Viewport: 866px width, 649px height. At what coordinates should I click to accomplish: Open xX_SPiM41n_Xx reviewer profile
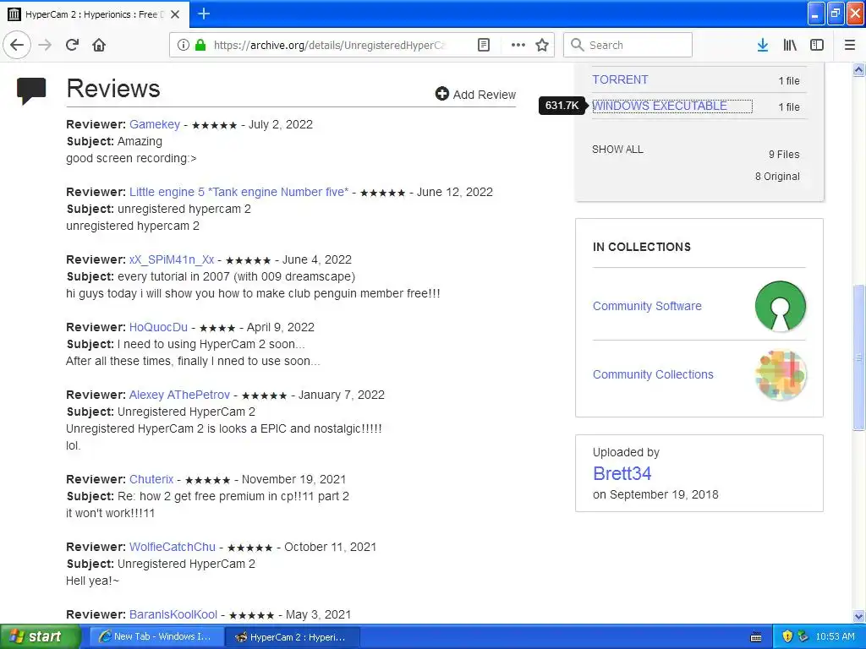click(x=171, y=259)
